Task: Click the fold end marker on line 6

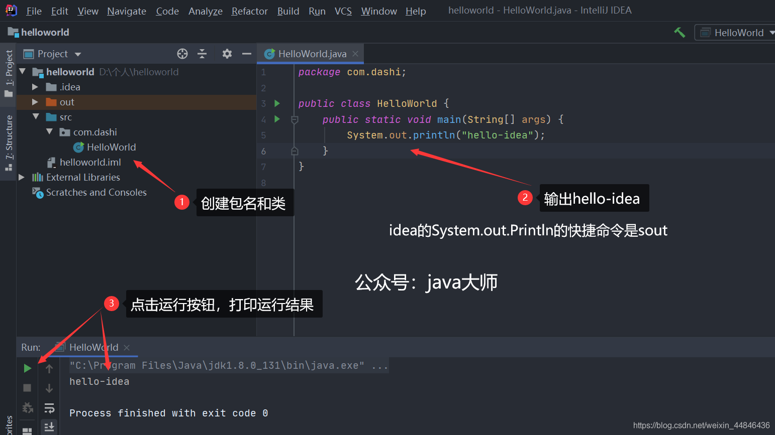Action: [x=295, y=151]
